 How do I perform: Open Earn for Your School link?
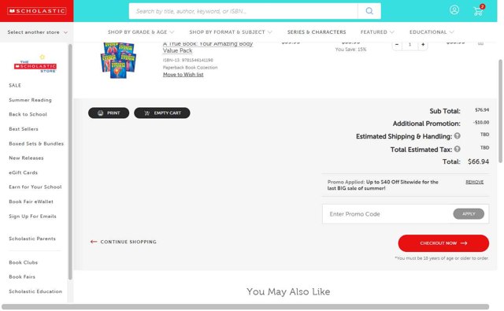pos(35,187)
